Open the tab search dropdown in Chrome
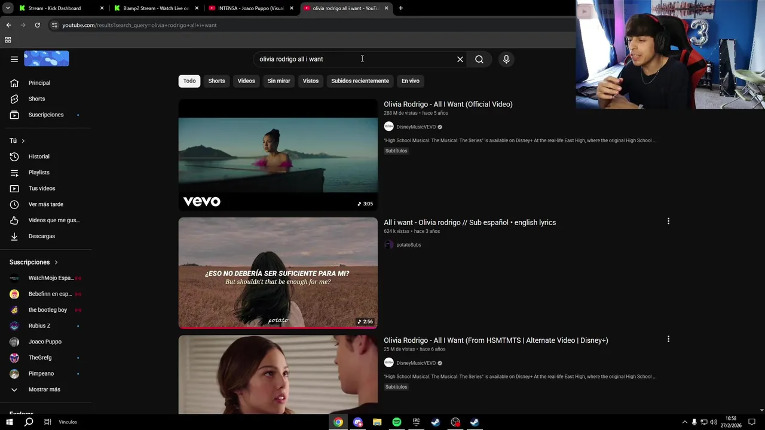Viewport: 765px width, 430px height. (8, 8)
